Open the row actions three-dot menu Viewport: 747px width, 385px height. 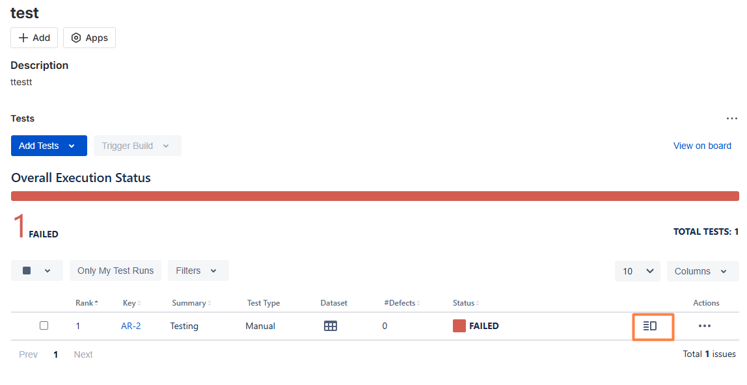[705, 326]
